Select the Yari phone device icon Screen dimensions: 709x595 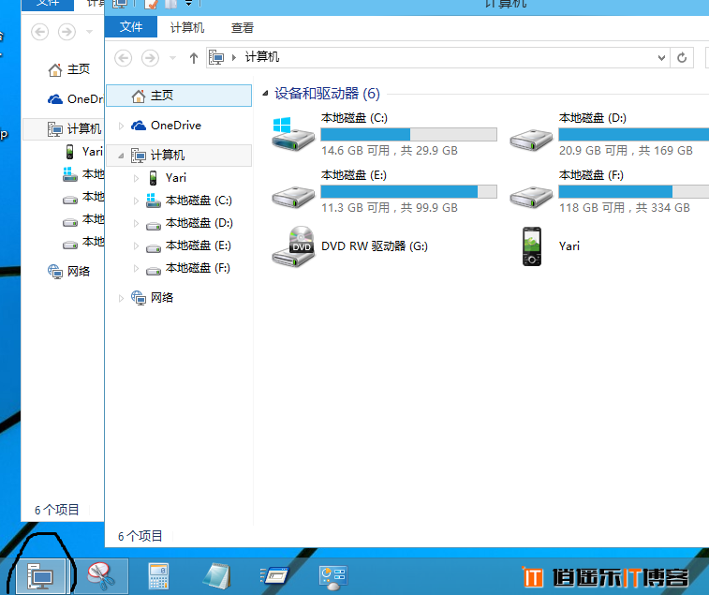click(x=532, y=246)
